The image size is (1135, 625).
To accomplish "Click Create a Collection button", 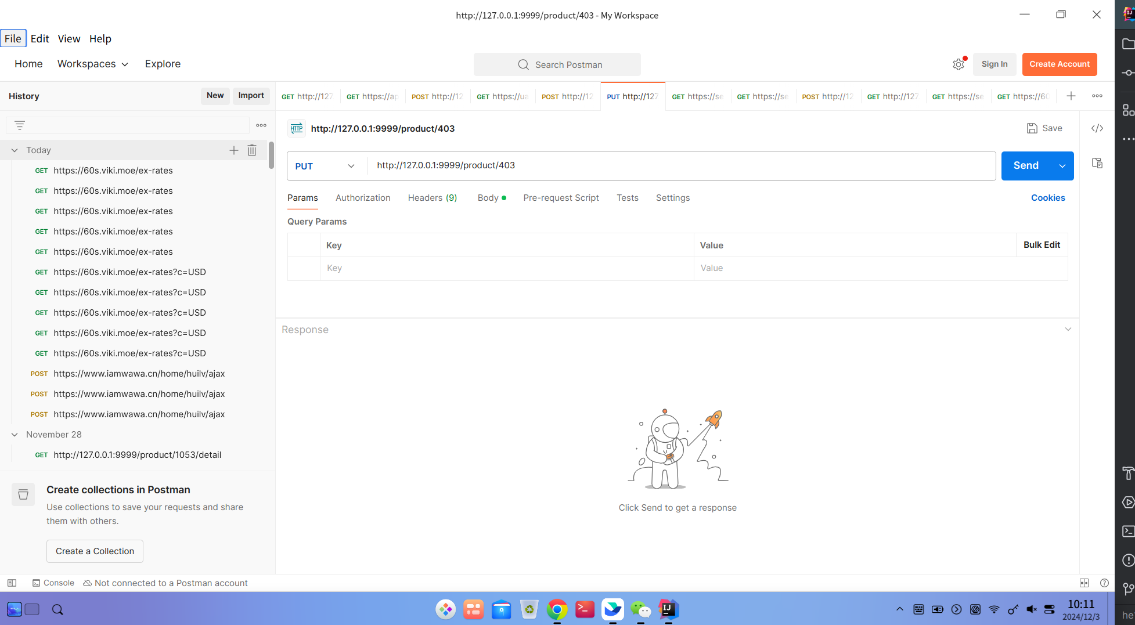I will pos(95,551).
